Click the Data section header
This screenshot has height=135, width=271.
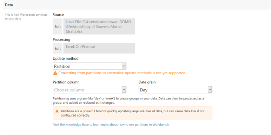coord(9,5)
